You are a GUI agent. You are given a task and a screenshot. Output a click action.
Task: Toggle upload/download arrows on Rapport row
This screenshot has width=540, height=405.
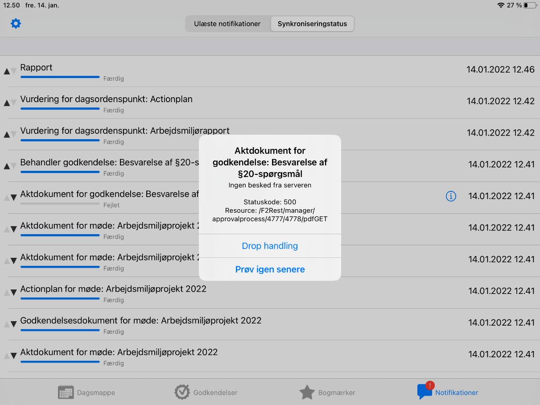click(x=10, y=71)
